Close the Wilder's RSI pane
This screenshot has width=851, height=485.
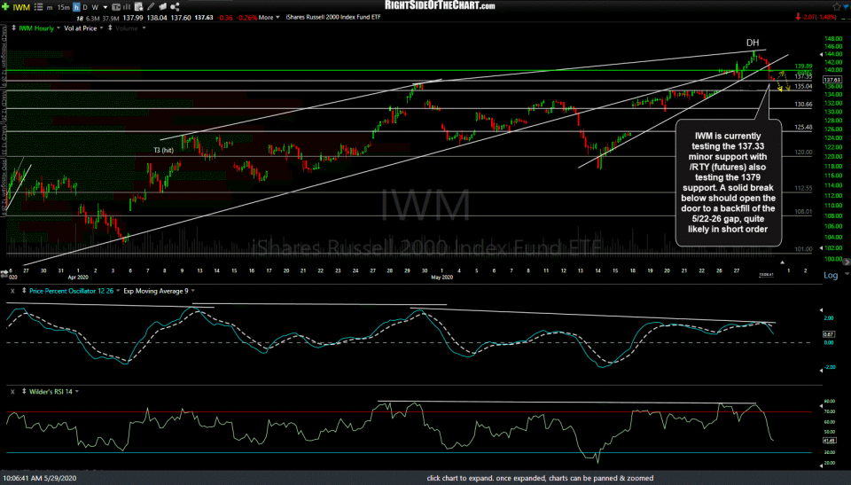(x=12, y=392)
